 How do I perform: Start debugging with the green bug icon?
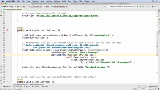point(140,6)
